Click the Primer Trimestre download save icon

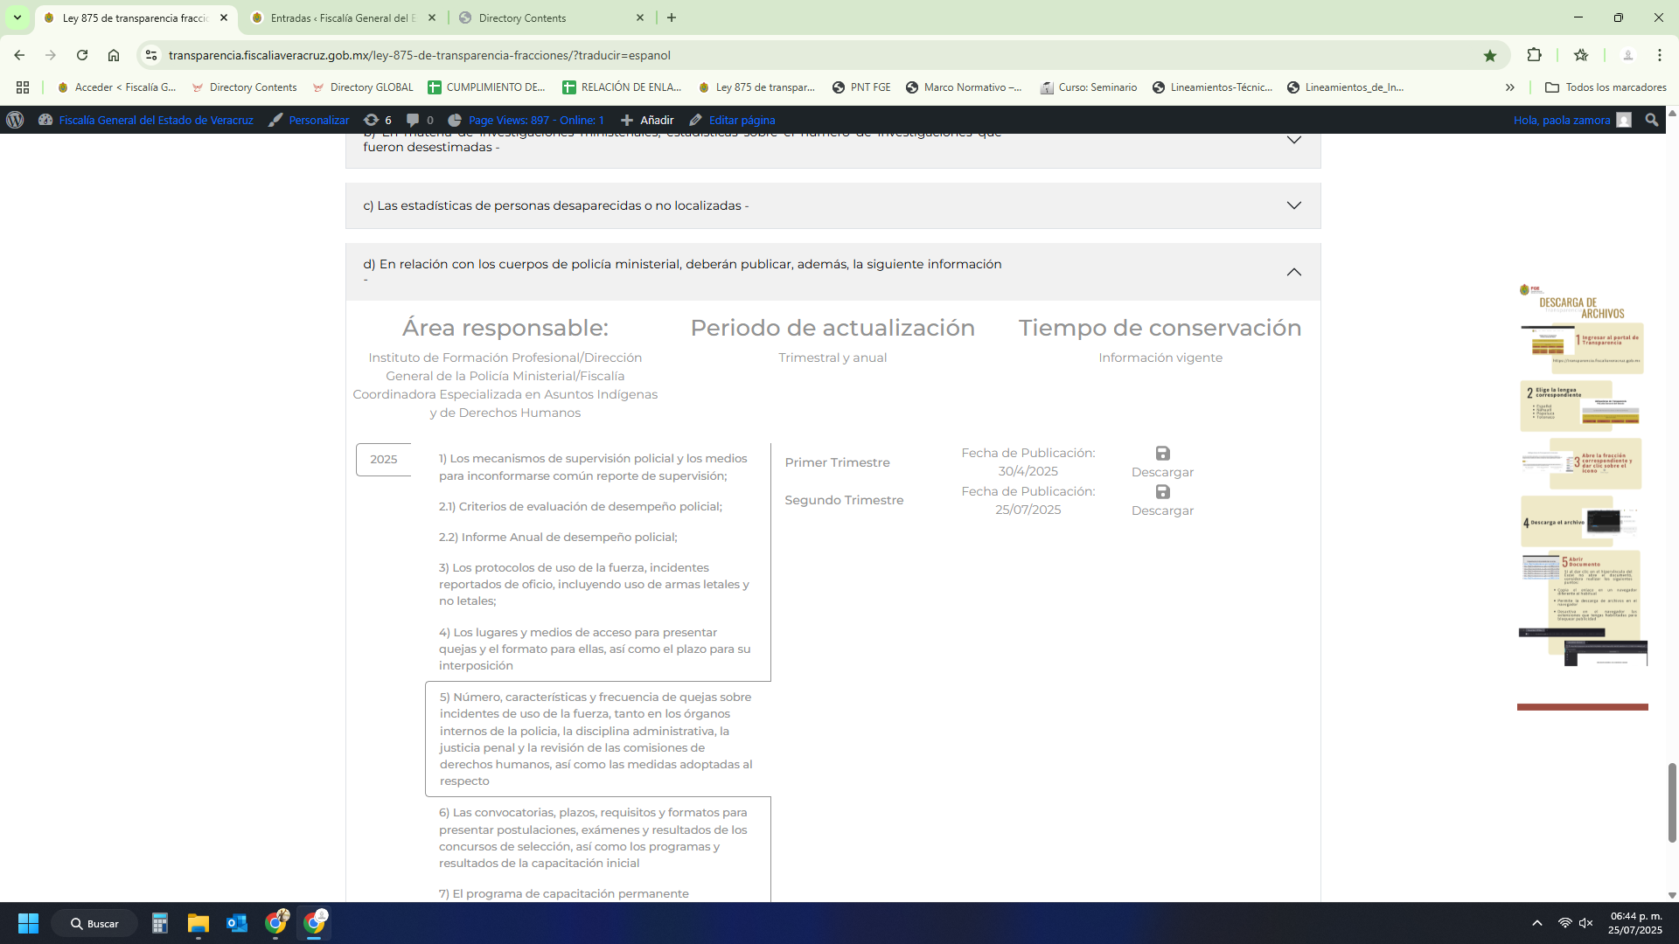1162,454
